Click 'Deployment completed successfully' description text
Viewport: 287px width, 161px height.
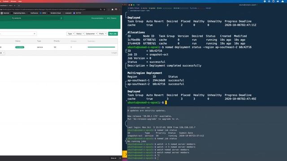(x=175, y=66)
